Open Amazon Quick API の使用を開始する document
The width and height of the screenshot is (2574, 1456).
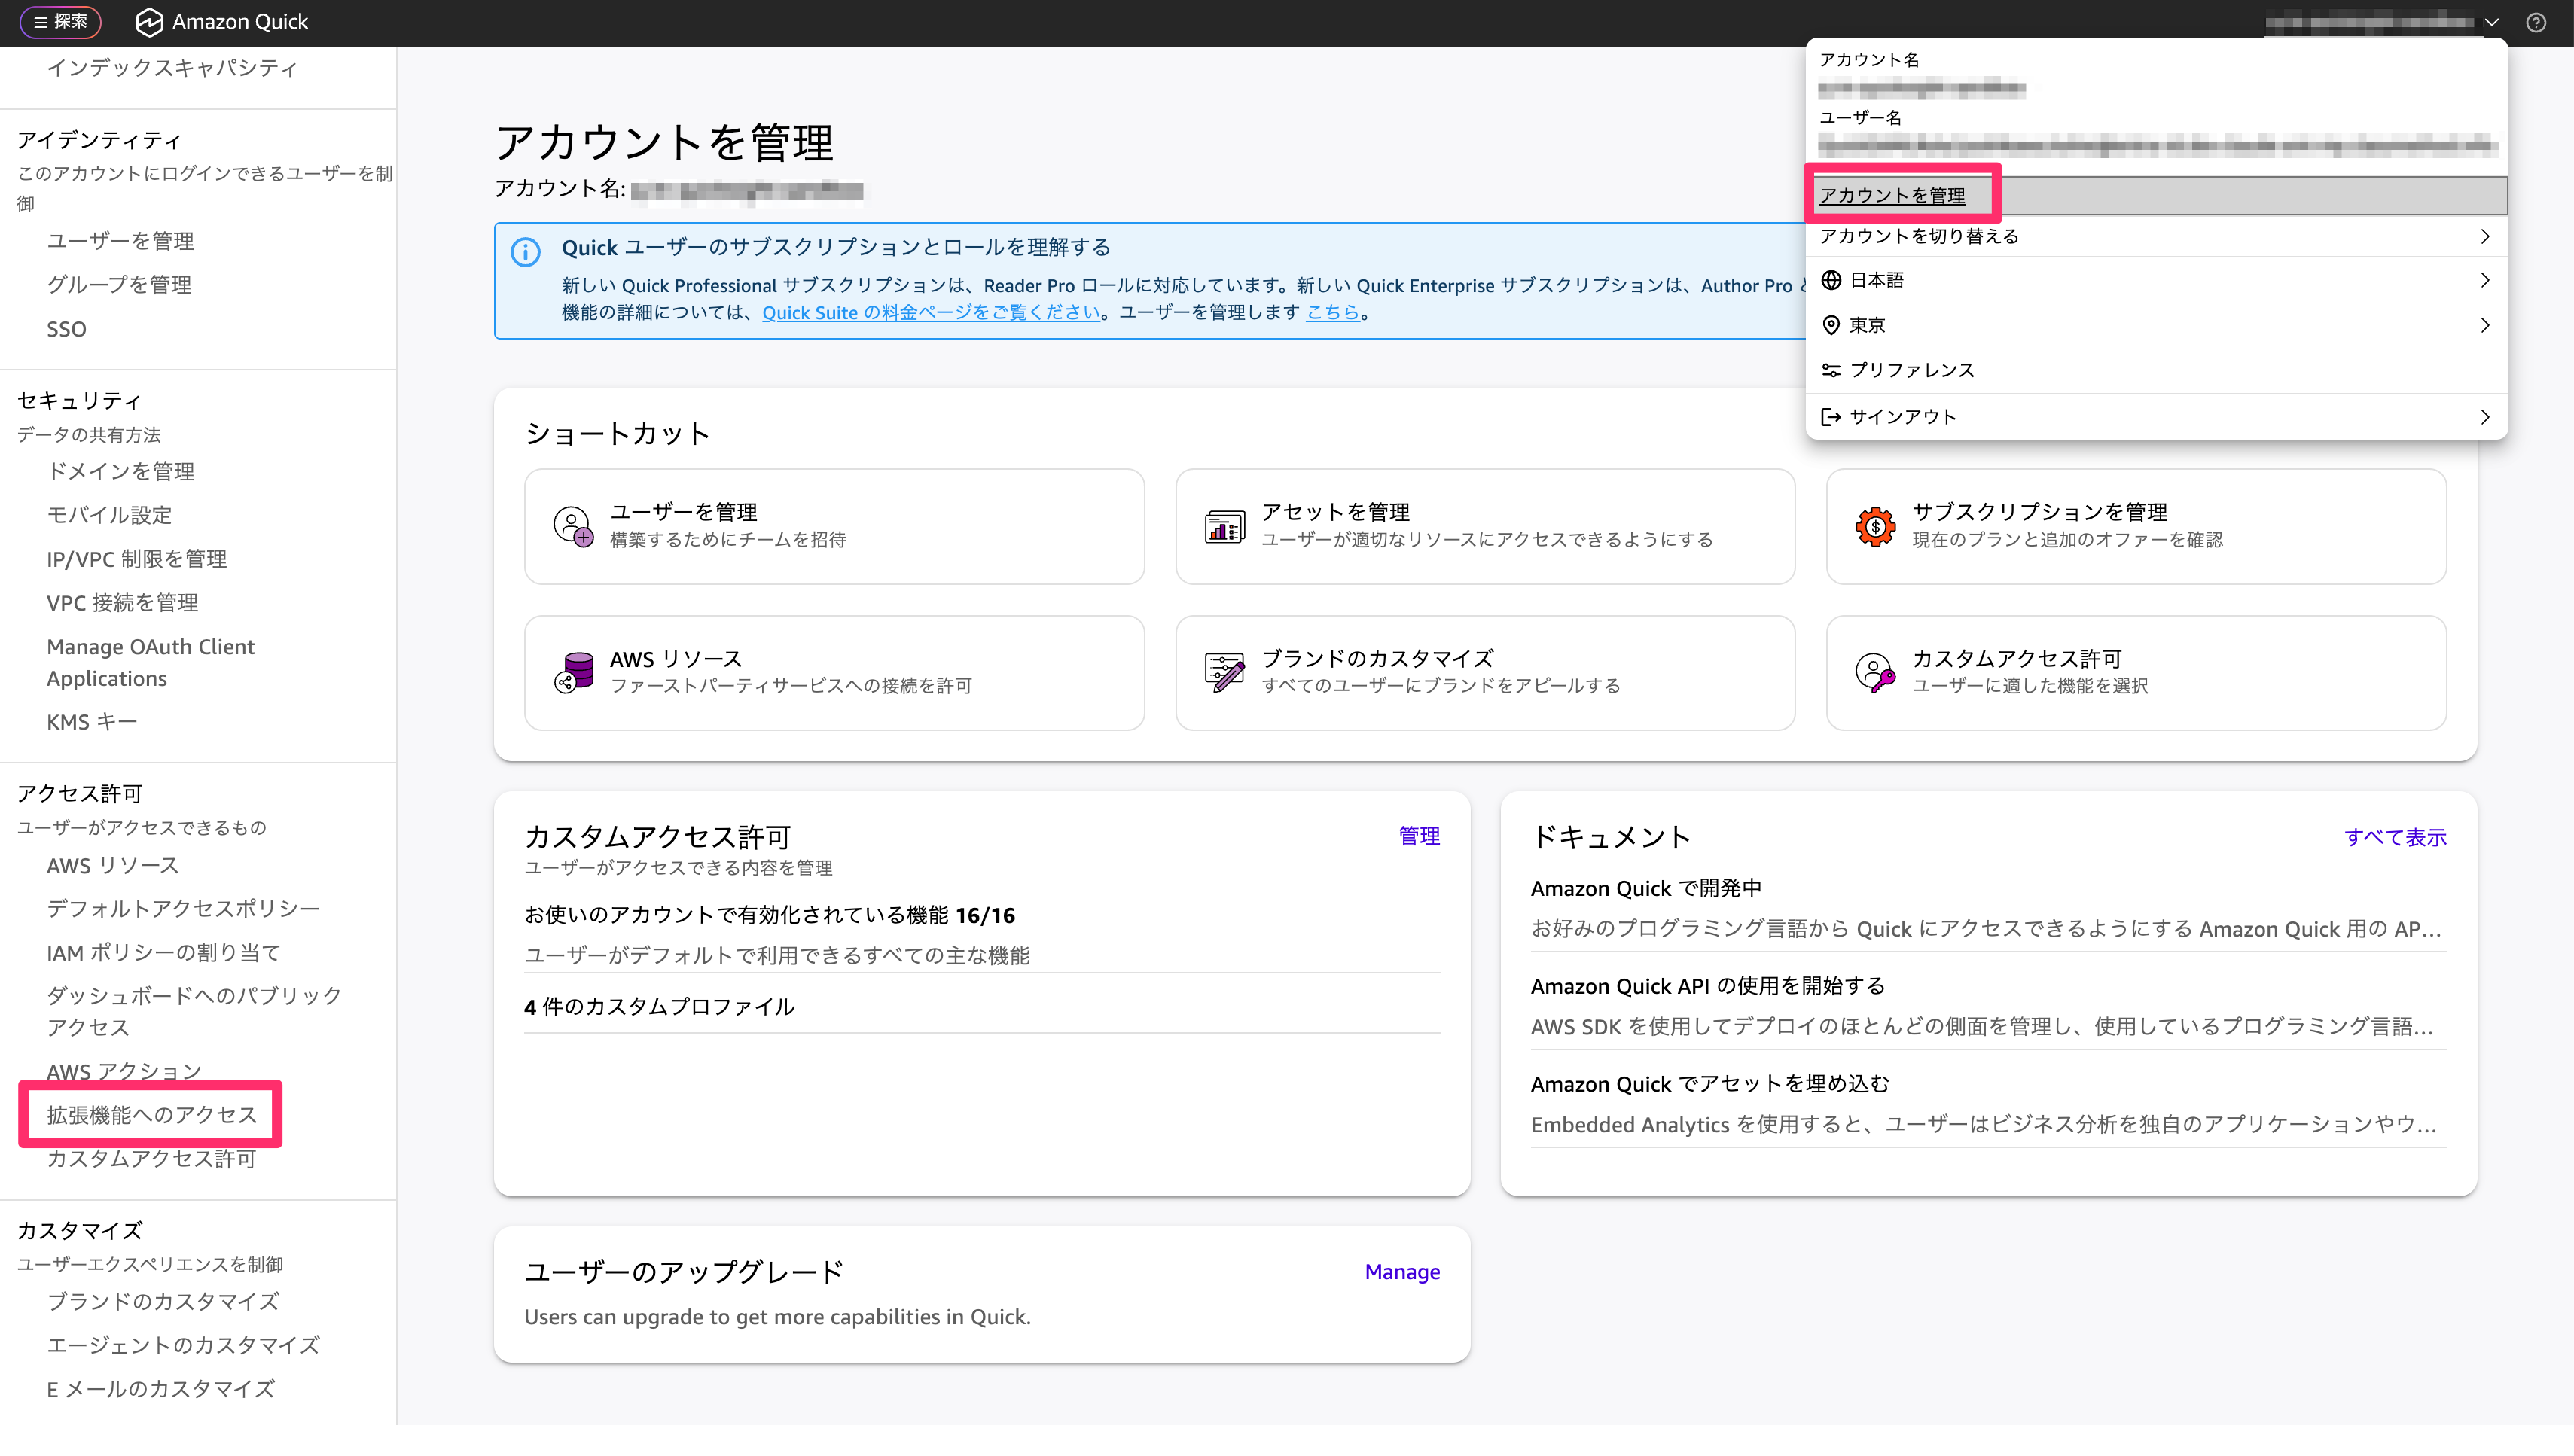1708,986
